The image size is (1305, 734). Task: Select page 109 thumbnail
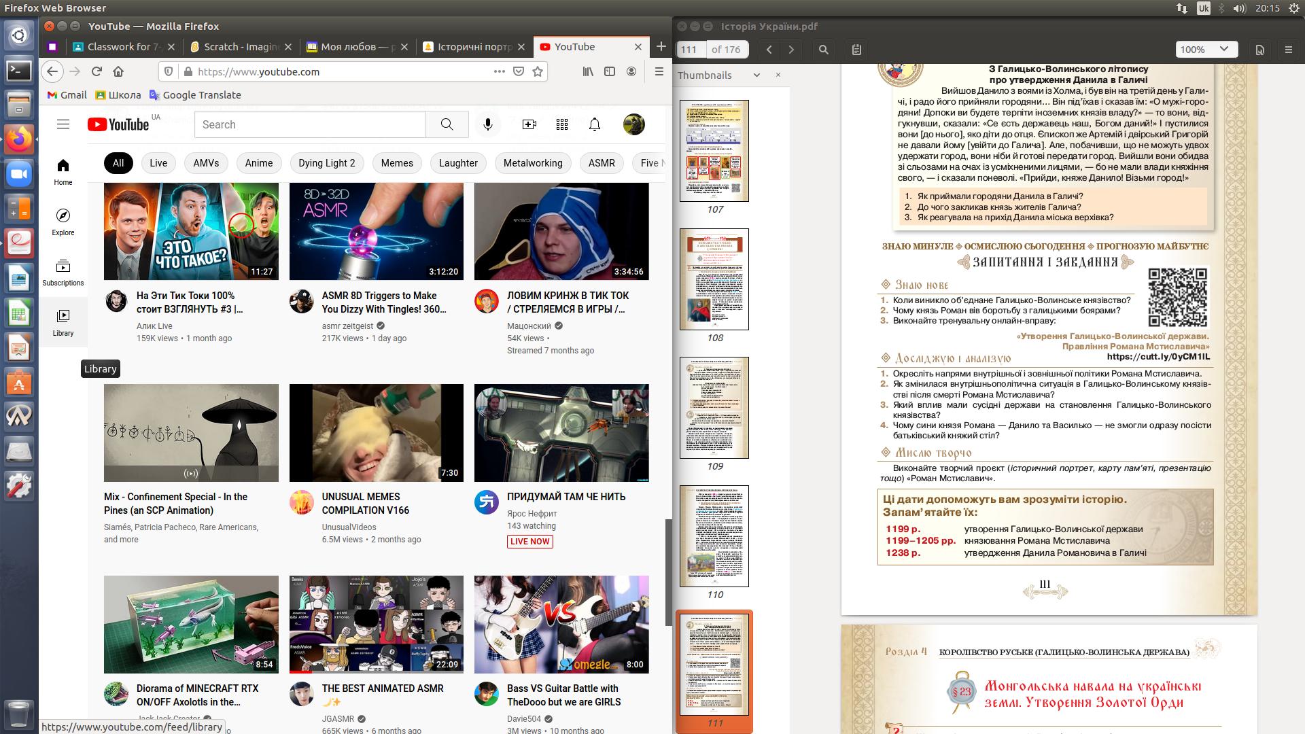(714, 408)
